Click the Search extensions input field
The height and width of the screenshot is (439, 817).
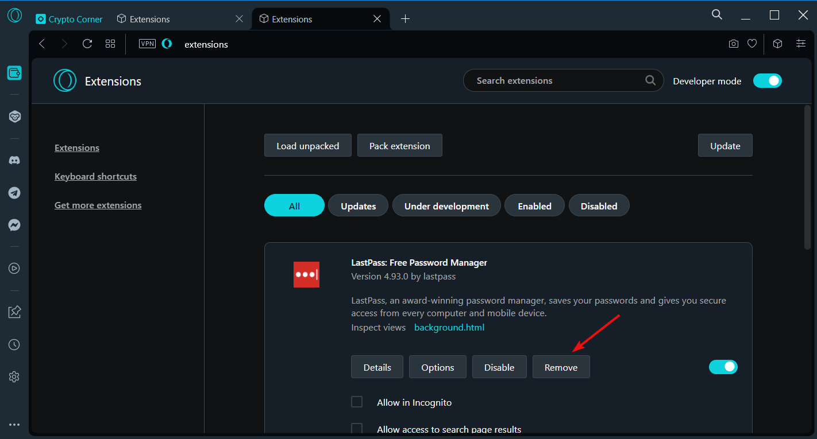[563, 80]
